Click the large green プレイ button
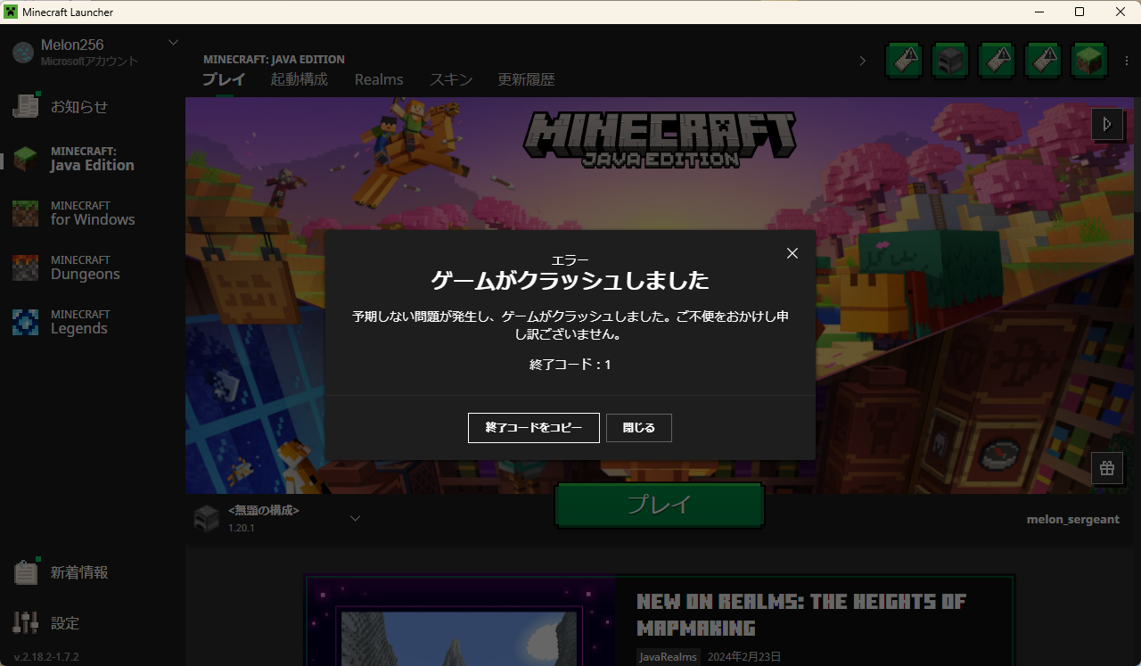This screenshot has height=666, width=1141. [x=660, y=505]
